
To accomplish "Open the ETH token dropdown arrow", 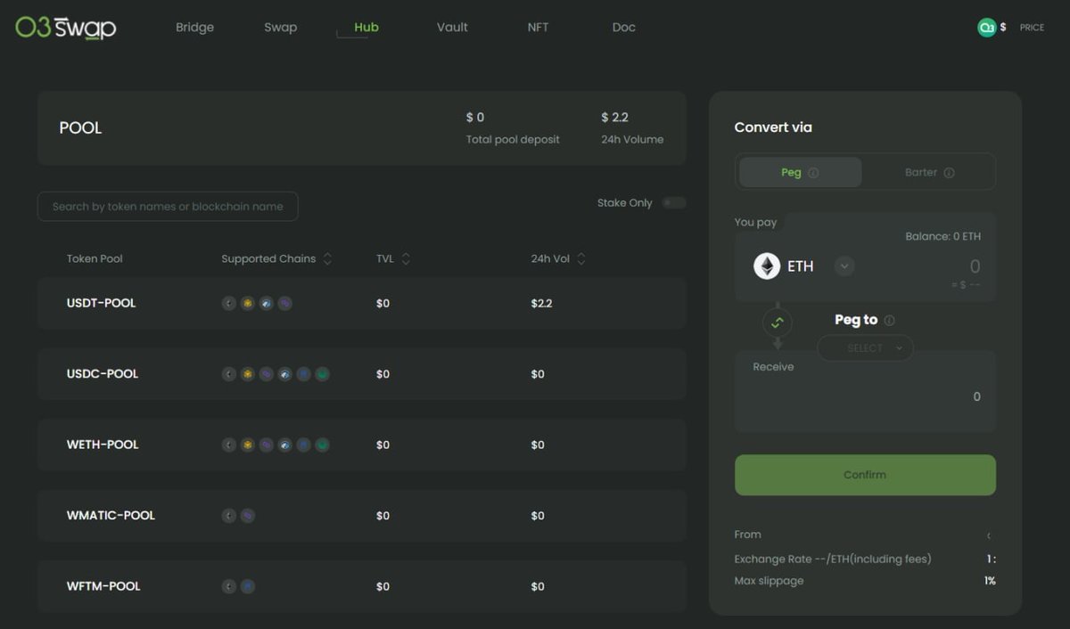I will pos(844,266).
